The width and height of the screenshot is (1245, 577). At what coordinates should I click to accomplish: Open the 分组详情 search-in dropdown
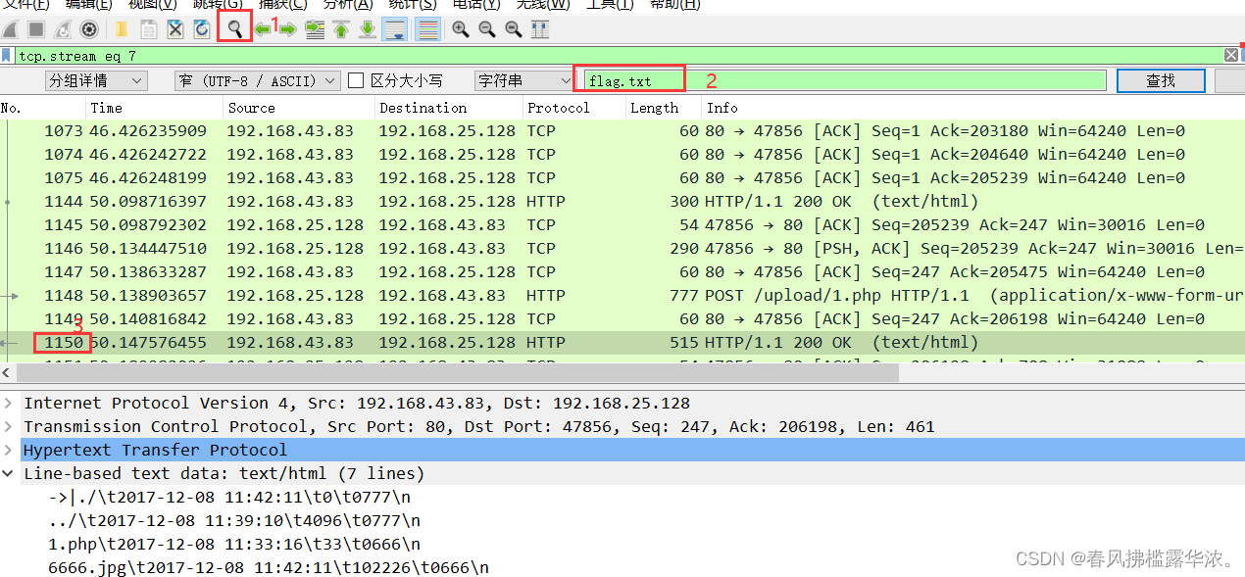coord(96,80)
